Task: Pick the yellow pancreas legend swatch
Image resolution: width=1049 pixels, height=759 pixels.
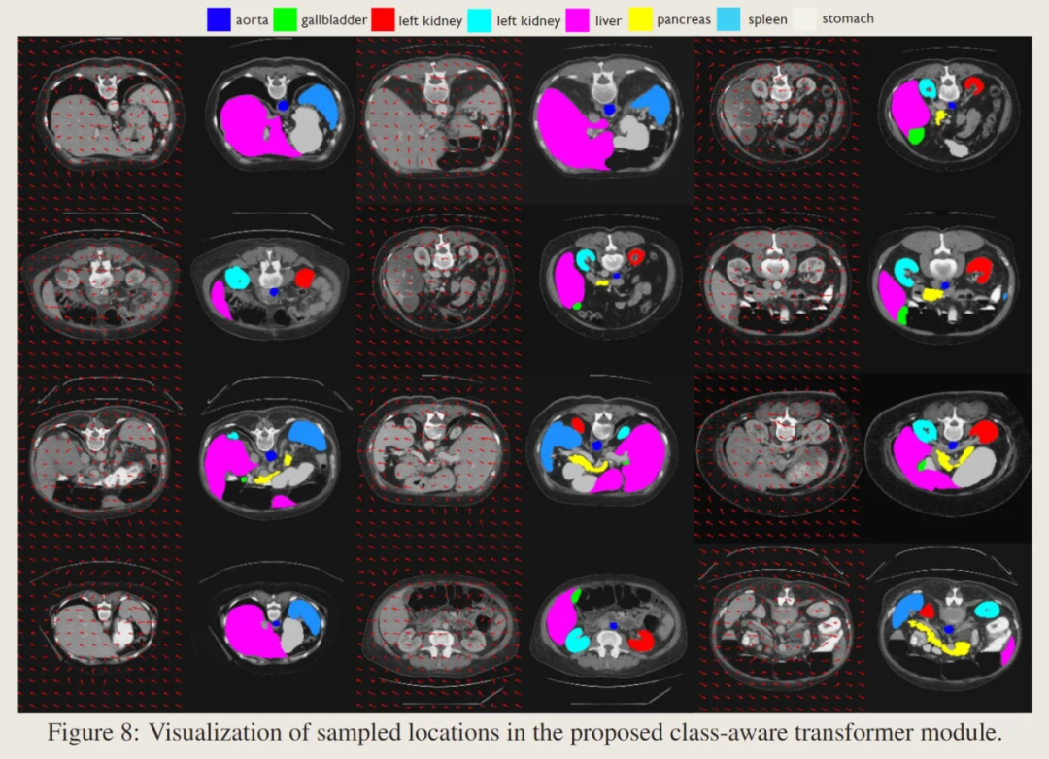Action: pyautogui.click(x=640, y=19)
